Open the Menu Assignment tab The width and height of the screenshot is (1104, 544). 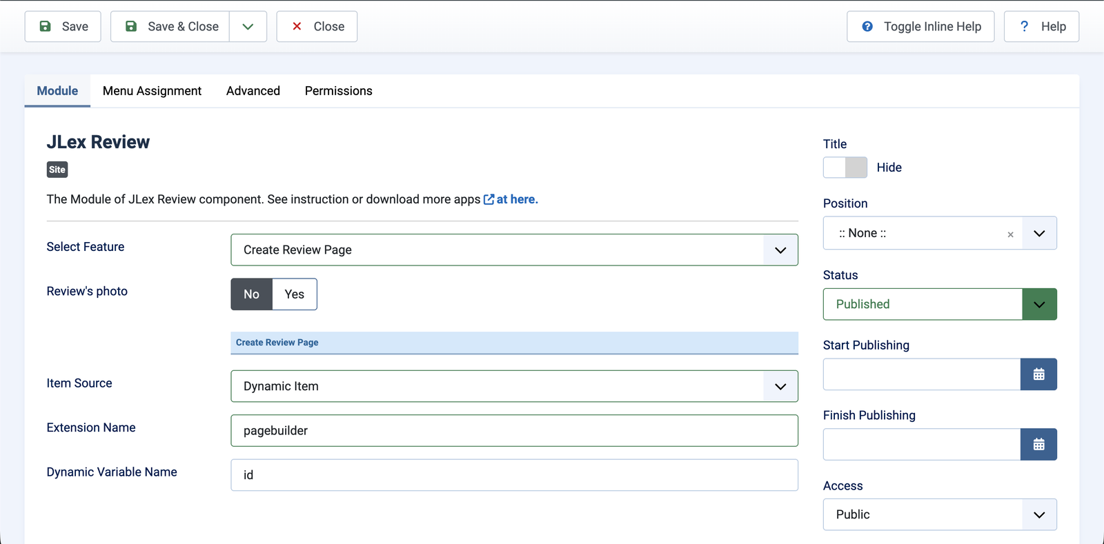coord(152,91)
